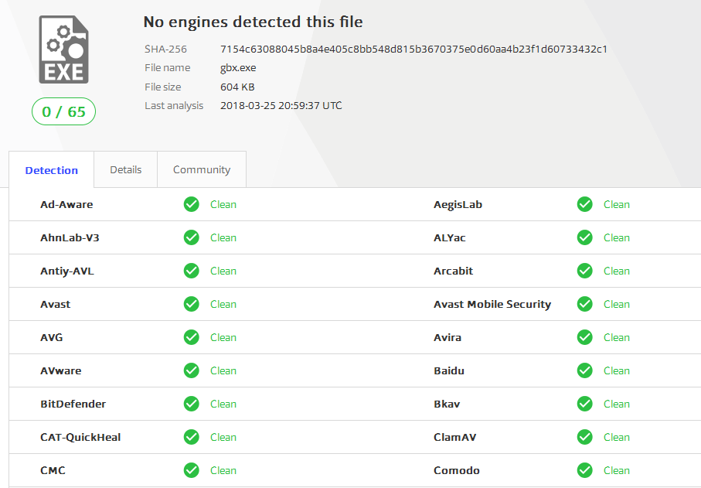
Task: Click the SHA-256 hash value
Action: (x=413, y=49)
